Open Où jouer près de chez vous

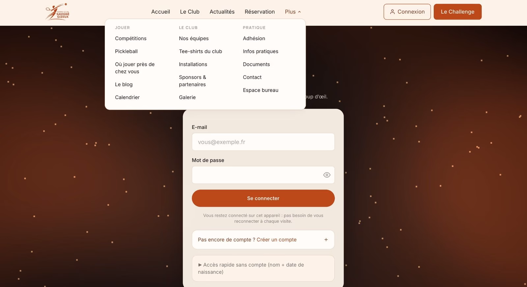[x=135, y=68]
